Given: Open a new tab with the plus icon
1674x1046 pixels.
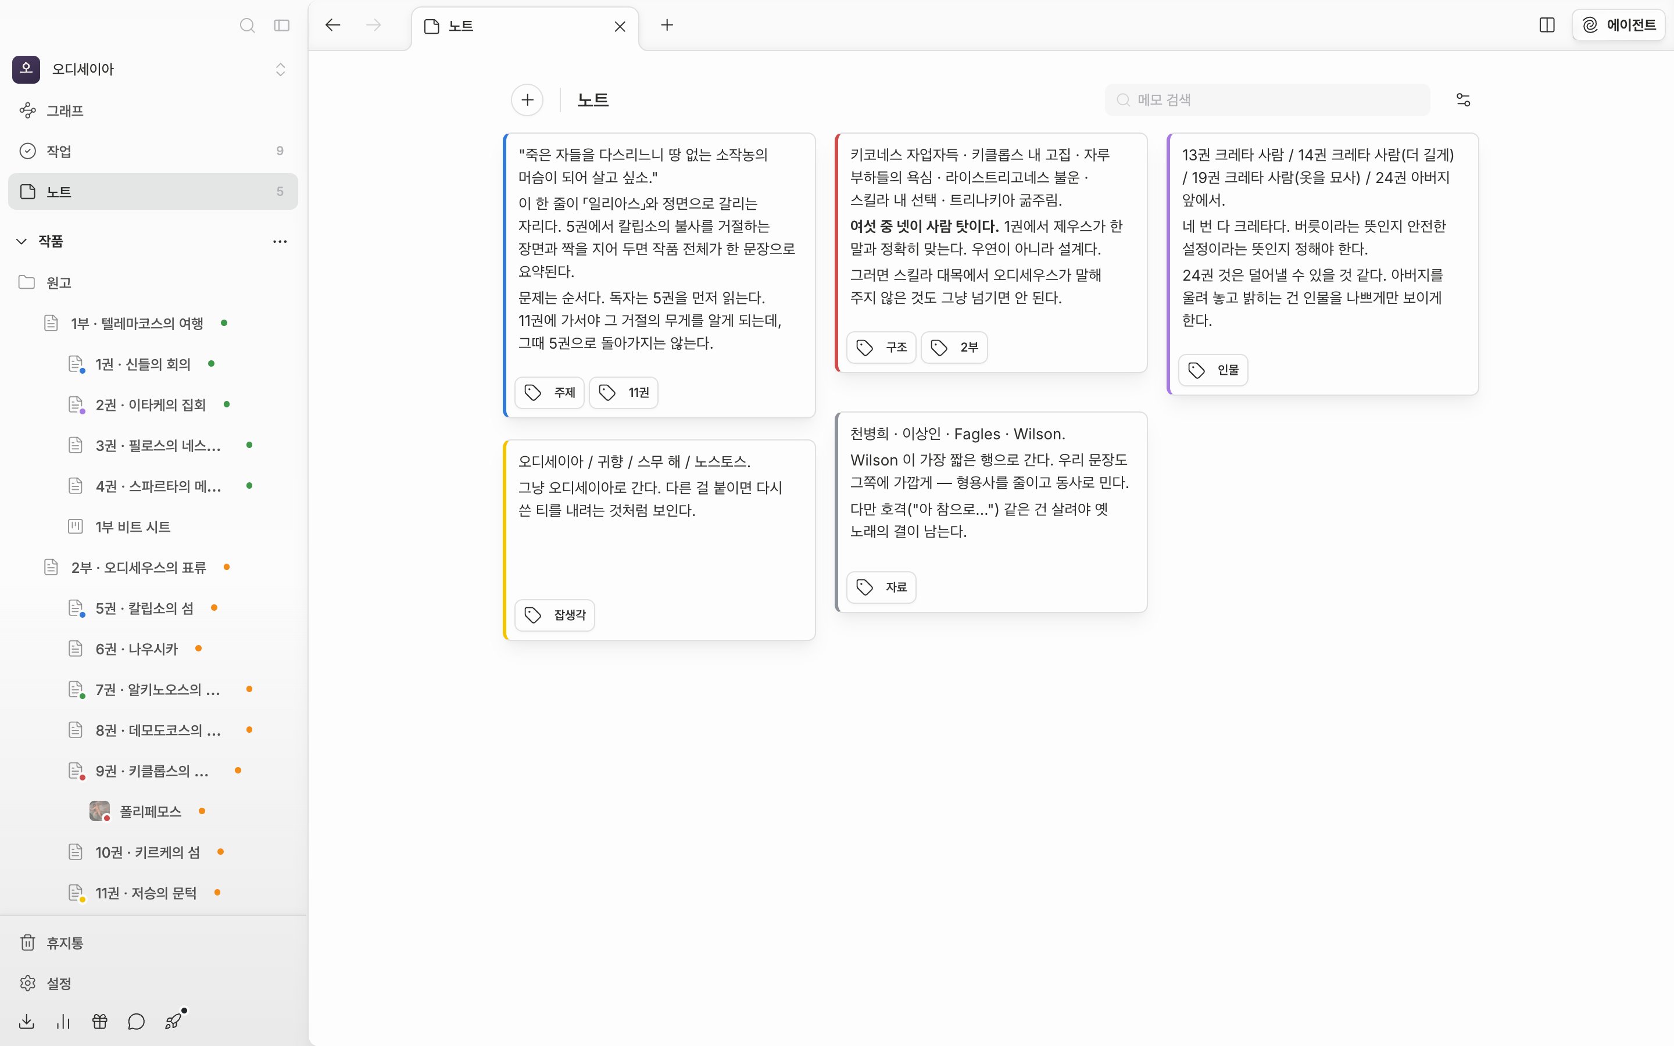Looking at the screenshot, I should (x=667, y=26).
